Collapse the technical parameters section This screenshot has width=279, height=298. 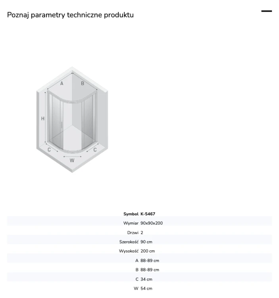(266, 11)
